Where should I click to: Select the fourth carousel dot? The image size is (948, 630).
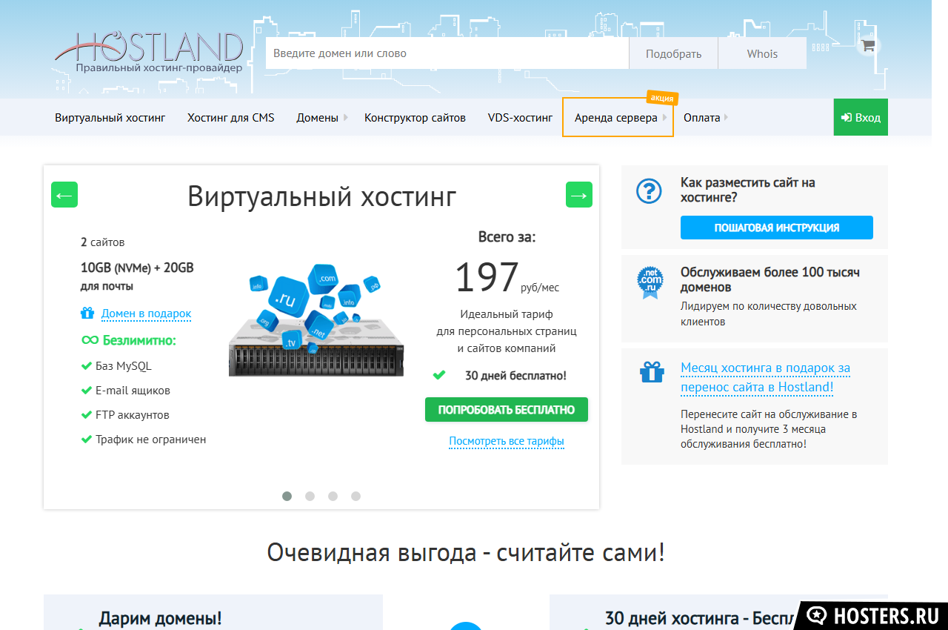click(x=355, y=496)
